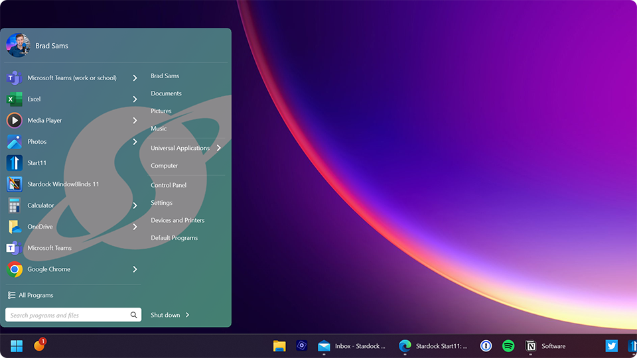Open 1Password from the taskbar
Image resolution: width=637 pixels, height=358 pixels.
[486, 346]
